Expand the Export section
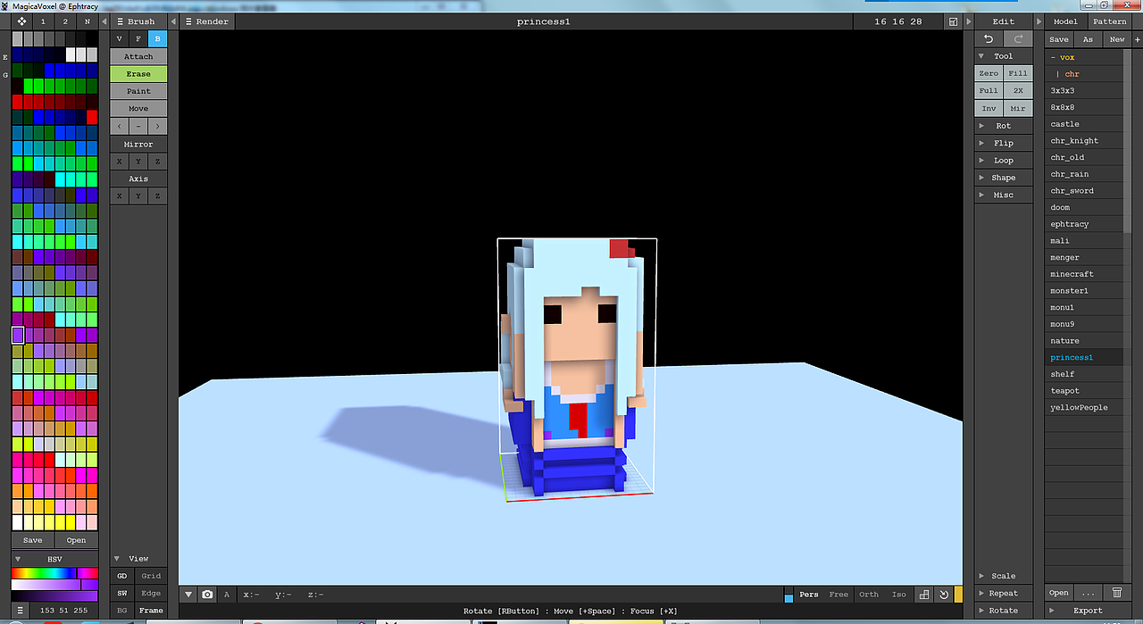 (x=1088, y=610)
